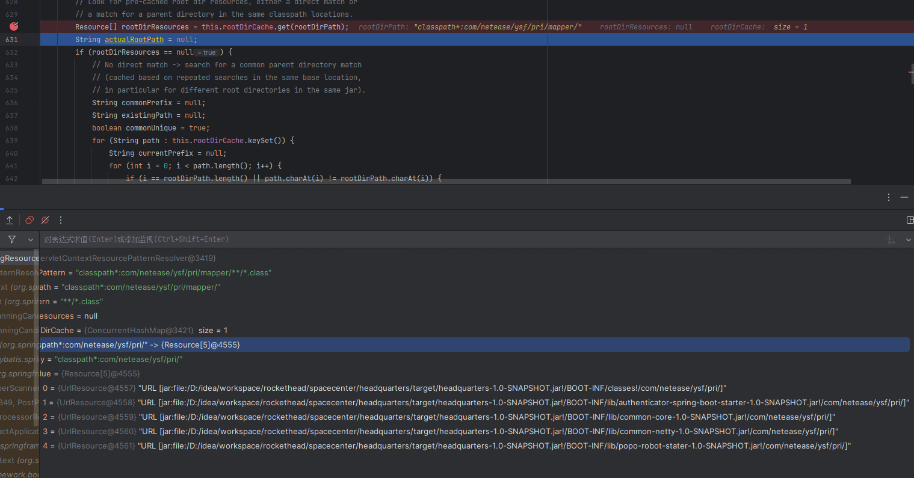Open the dropdown arrow beside the New Watch icon
Viewport: 914px width, 478px height.
click(909, 239)
